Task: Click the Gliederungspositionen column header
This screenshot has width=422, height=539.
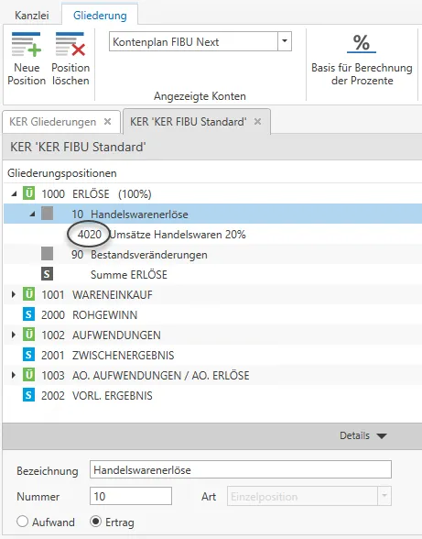Action: point(62,173)
